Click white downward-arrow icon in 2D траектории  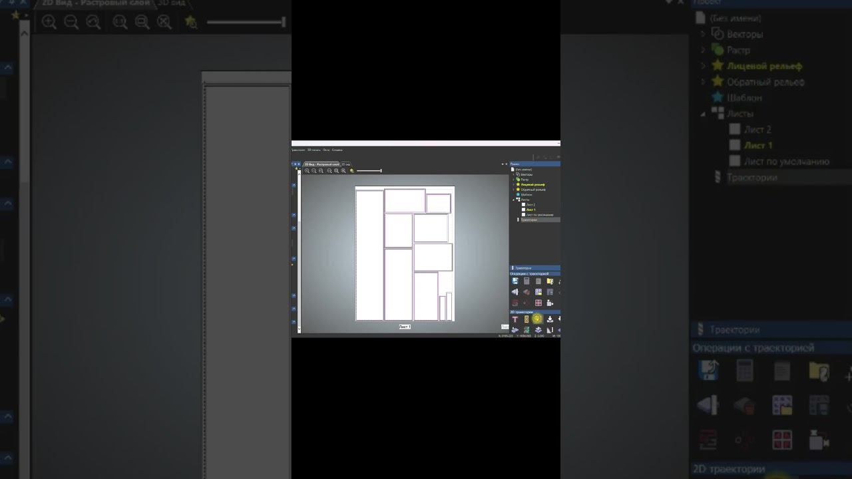[x=550, y=319]
